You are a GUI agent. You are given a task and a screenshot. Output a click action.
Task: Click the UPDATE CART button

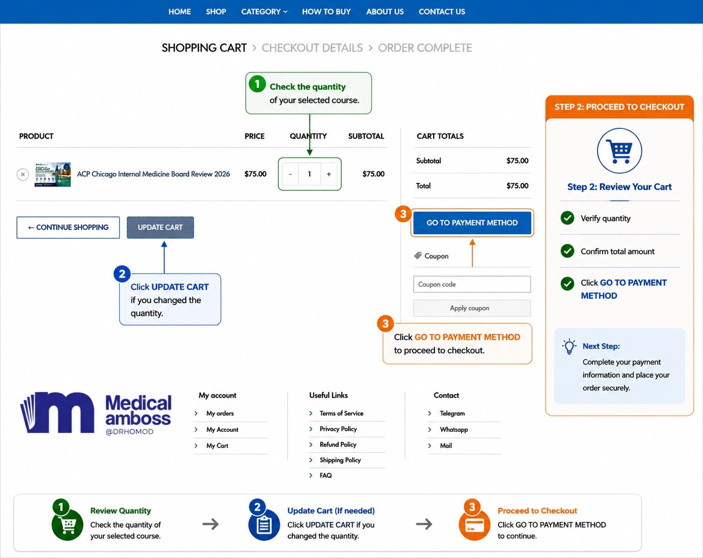[x=160, y=227]
